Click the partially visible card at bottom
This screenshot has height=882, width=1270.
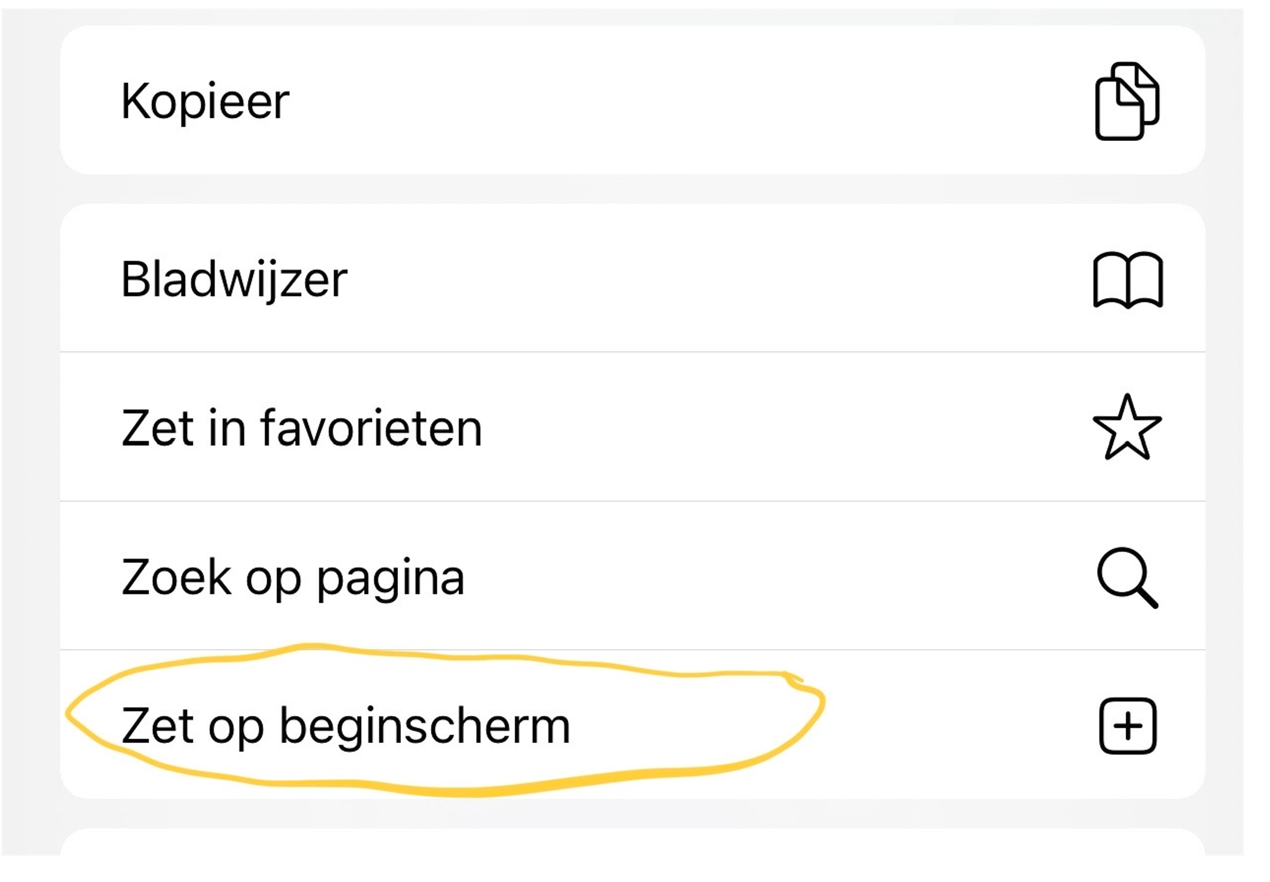click(x=633, y=841)
